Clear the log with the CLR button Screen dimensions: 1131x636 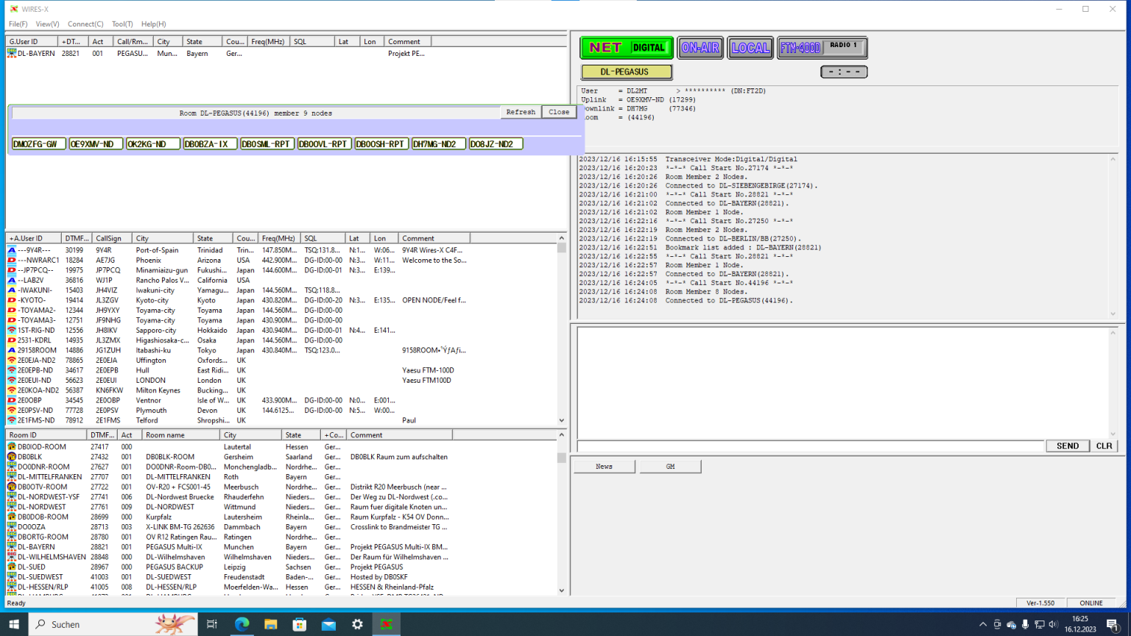[x=1103, y=445]
